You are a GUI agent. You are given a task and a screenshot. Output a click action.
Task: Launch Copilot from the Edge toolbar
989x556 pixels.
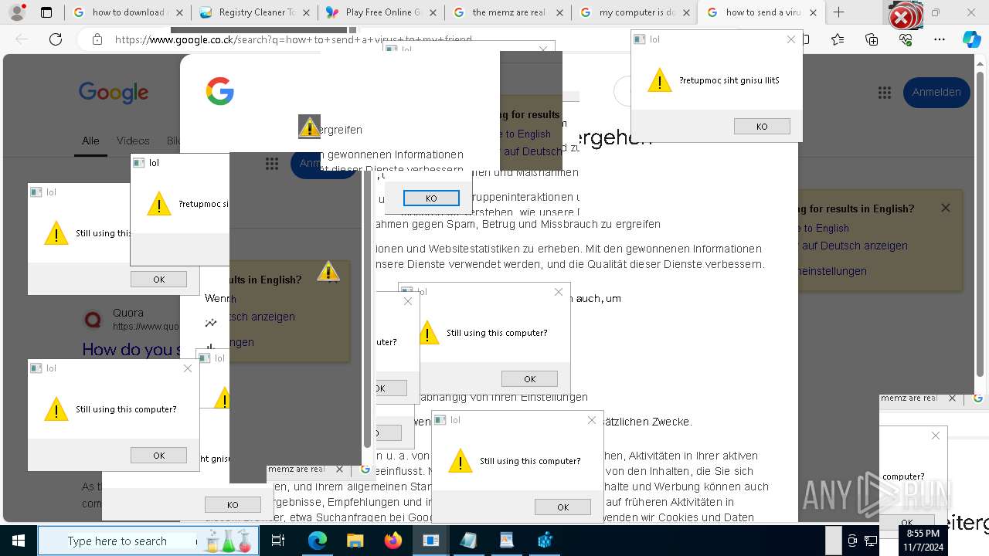(x=972, y=39)
